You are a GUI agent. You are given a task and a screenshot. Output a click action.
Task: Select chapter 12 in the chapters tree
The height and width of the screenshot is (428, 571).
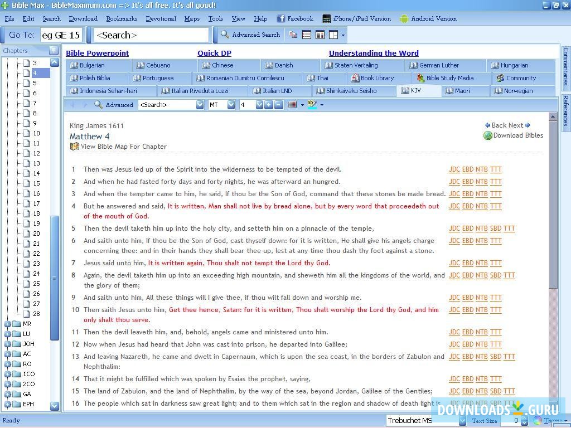36,153
